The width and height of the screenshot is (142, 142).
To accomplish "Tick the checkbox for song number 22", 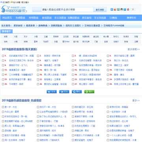I will [x=38, y=80].
